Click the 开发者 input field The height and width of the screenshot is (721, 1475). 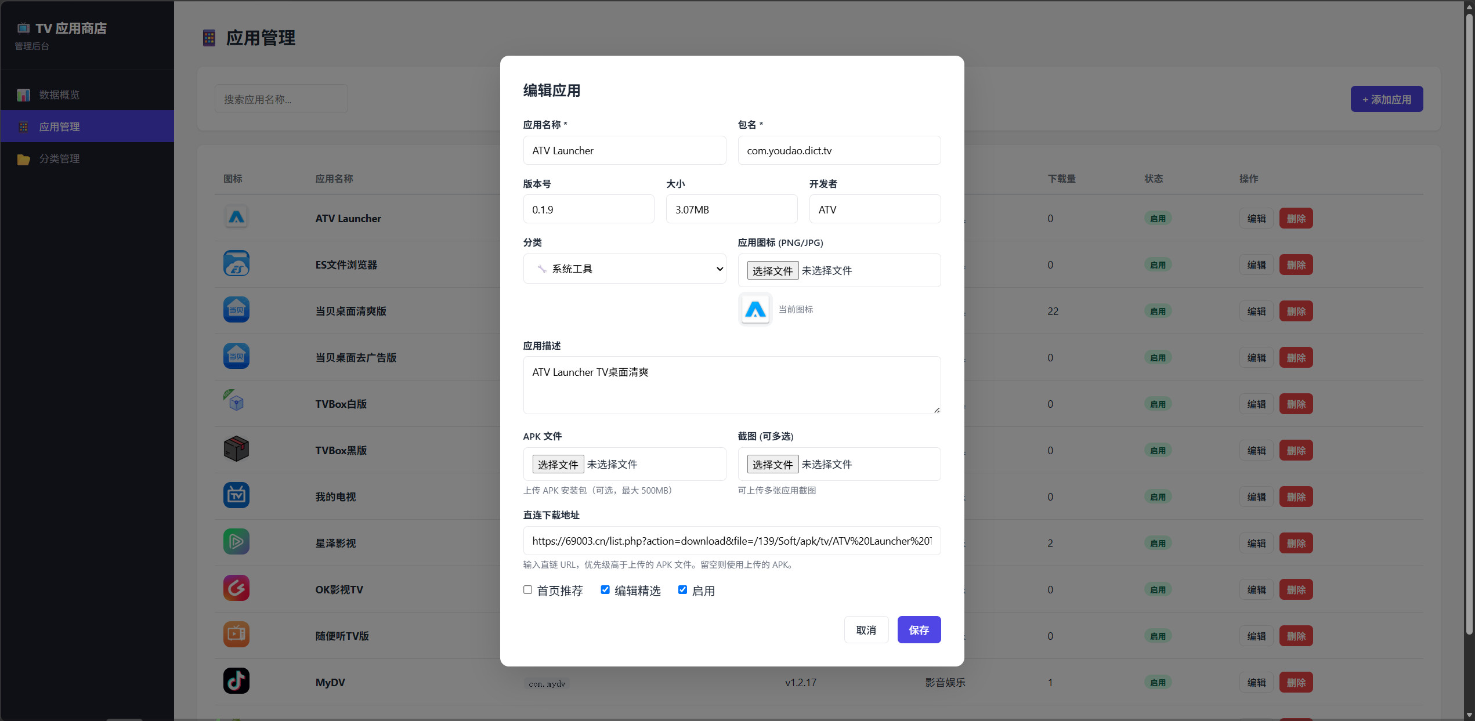[875, 209]
